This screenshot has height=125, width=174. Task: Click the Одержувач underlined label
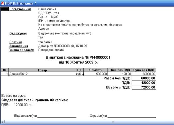pyautogui.click(x=18, y=33)
